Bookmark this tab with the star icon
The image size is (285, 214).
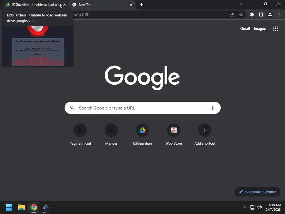241,14
